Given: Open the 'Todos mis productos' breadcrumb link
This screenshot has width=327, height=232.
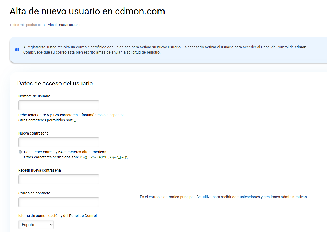Looking at the screenshot, I should (x=25, y=25).
